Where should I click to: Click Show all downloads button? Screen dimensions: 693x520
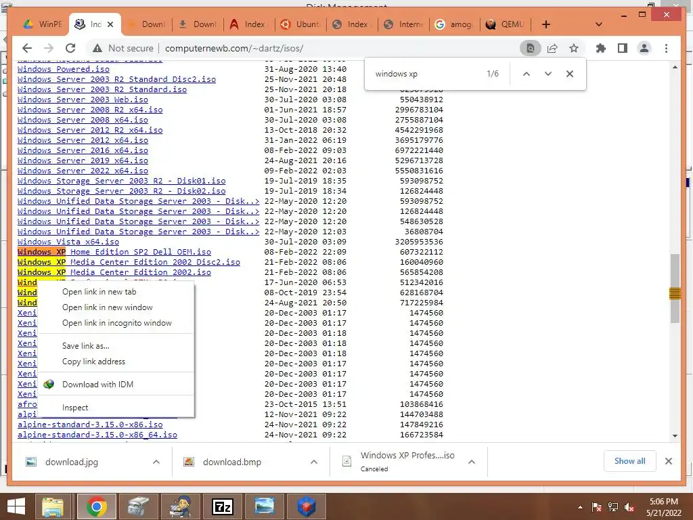[x=629, y=460]
